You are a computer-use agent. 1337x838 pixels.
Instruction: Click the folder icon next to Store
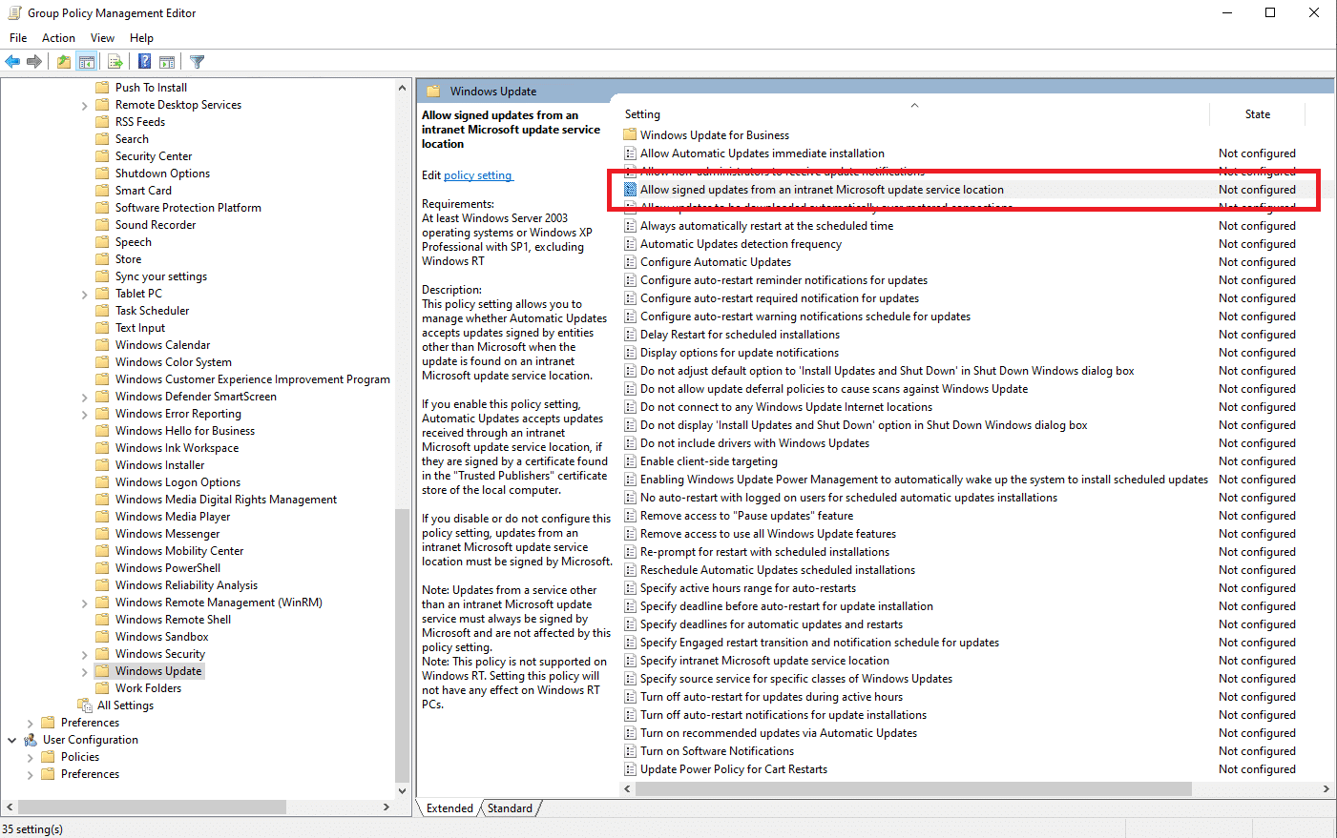coord(103,259)
